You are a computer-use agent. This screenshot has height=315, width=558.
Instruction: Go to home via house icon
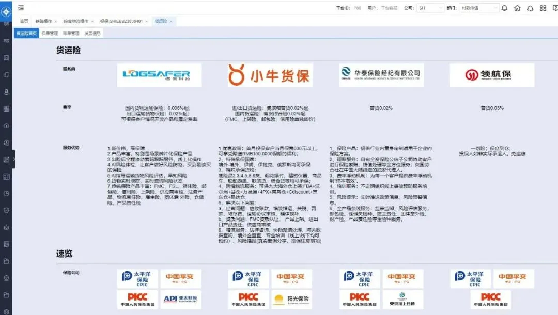pyautogui.click(x=517, y=8)
